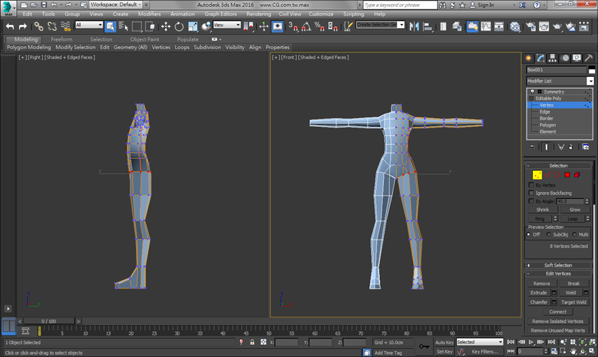Activate Polygon sub-object selection icon
Screen dimensions: 598x357
(567, 175)
